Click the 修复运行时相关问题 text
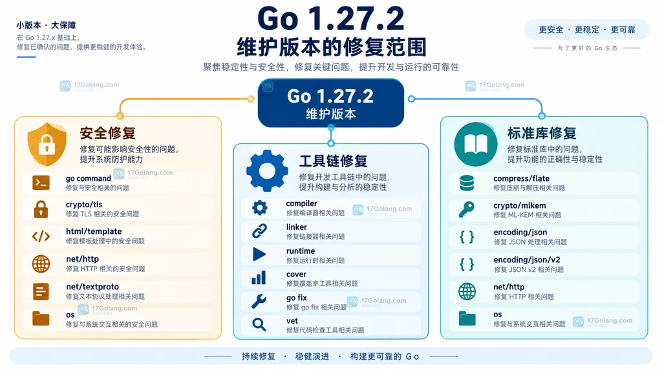 point(315,260)
